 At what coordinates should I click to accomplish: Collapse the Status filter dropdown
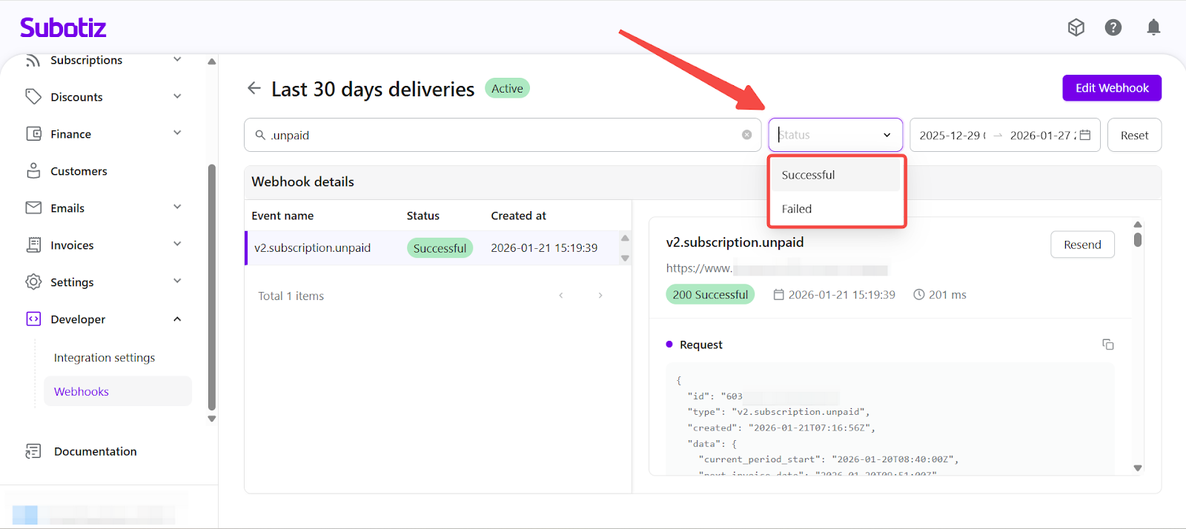(x=887, y=135)
